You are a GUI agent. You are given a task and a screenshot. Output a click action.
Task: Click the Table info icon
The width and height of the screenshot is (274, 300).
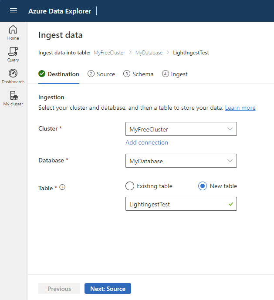pyautogui.click(x=62, y=187)
